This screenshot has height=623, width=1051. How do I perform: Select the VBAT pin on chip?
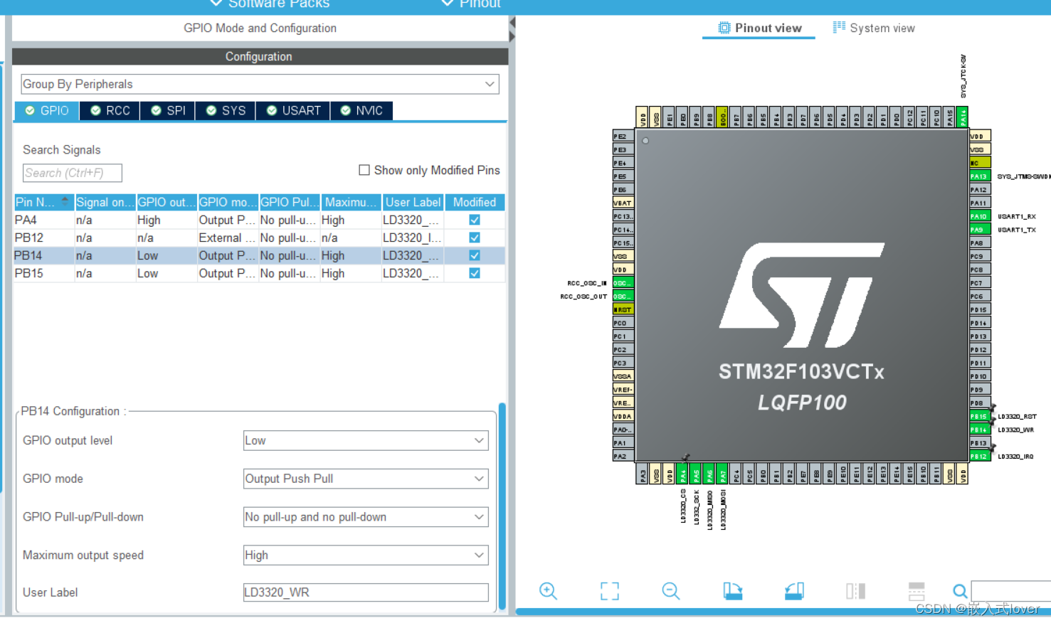623,203
